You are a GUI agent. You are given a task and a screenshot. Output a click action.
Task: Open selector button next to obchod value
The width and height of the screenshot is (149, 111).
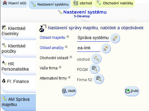tap(96, 59)
